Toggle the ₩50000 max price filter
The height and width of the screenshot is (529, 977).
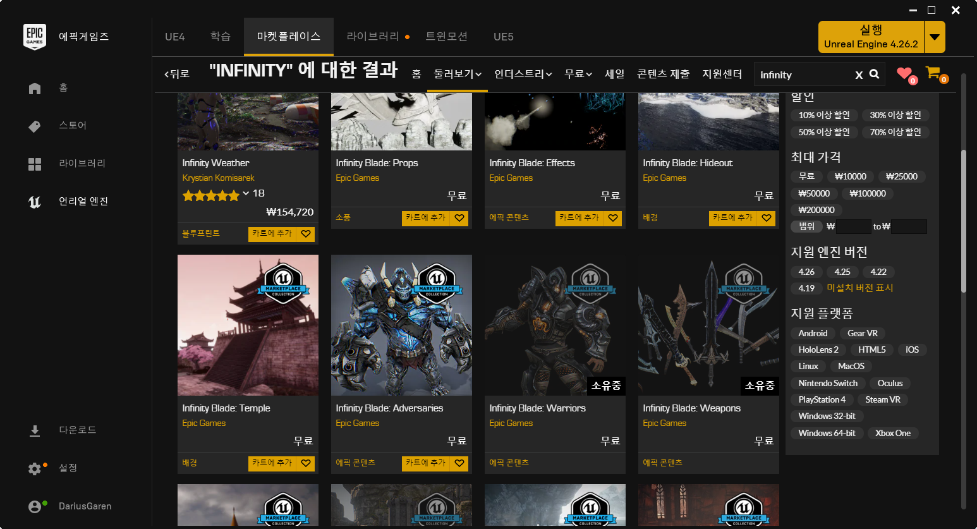[x=814, y=193]
